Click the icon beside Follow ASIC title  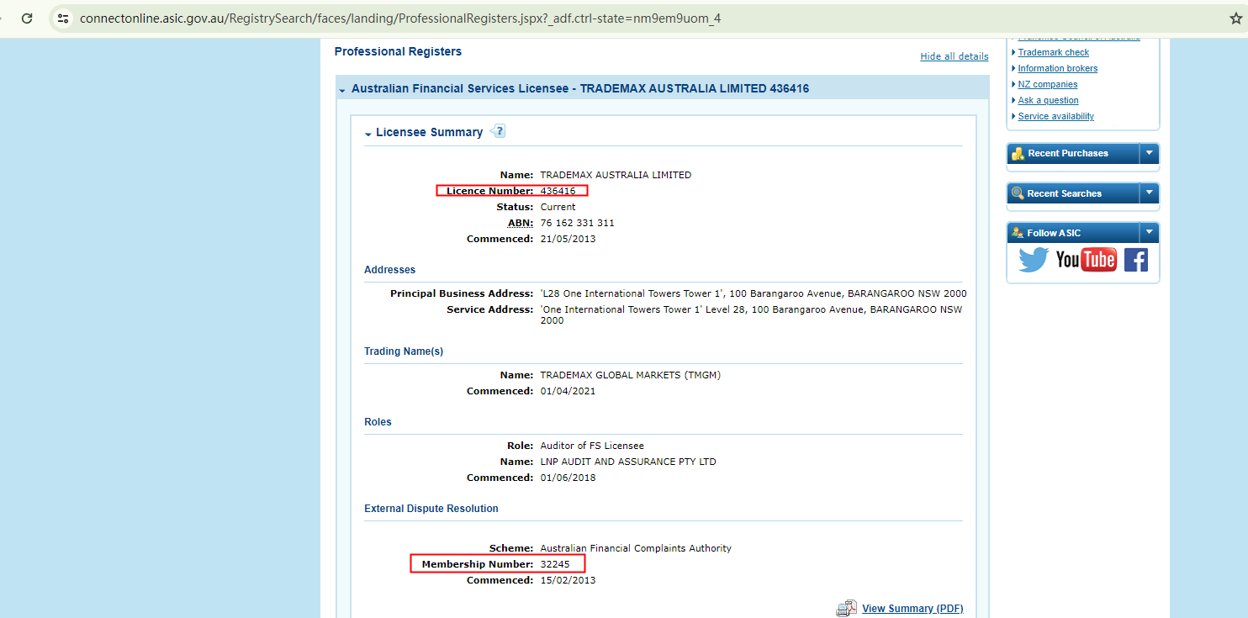[1018, 233]
